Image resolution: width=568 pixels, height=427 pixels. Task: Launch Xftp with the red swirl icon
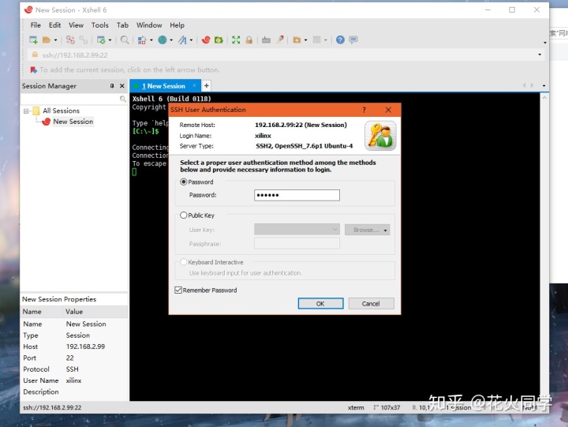point(206,40)
